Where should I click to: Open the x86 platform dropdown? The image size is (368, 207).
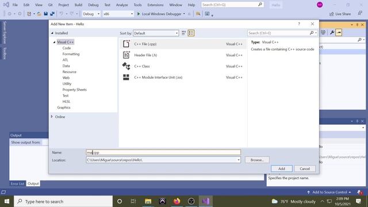point(118,14)
